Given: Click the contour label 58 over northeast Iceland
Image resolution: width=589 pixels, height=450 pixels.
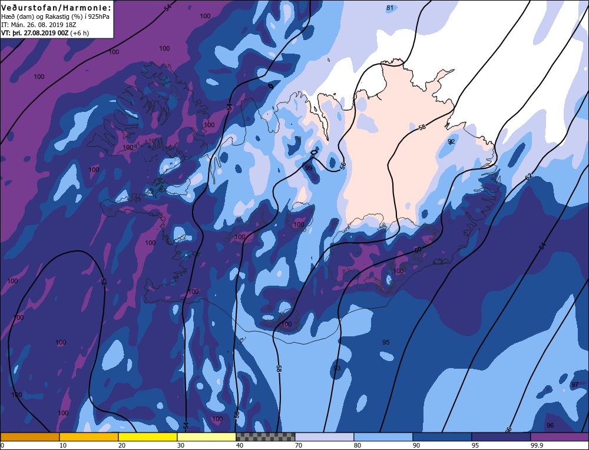Looking at the screenshot, I should pyautogui.click(x=422, y=127).
